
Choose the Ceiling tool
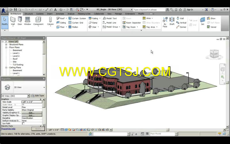point(61,23)
